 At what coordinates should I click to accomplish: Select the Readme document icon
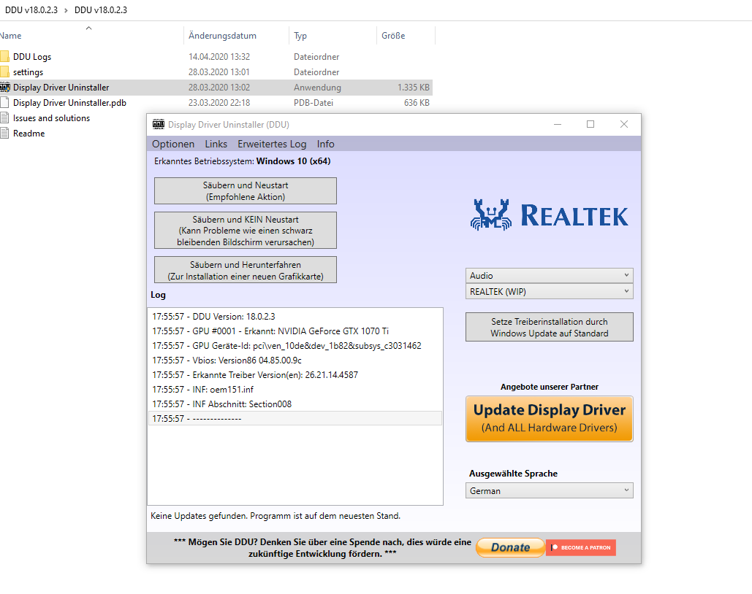click(4, 133)
